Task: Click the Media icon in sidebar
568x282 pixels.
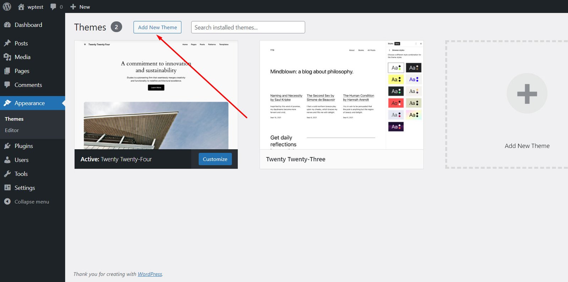Action: click(x=7, y=57)
